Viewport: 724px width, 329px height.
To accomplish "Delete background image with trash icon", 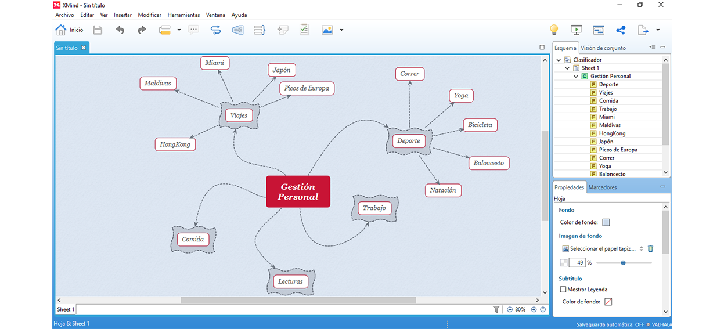I will [x=650, y=248].
